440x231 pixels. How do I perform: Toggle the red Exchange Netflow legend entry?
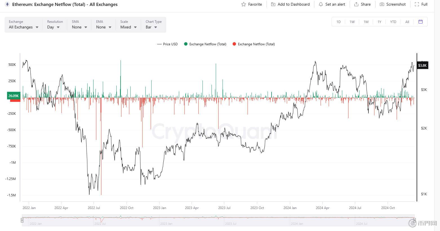(x=253, y=44)
